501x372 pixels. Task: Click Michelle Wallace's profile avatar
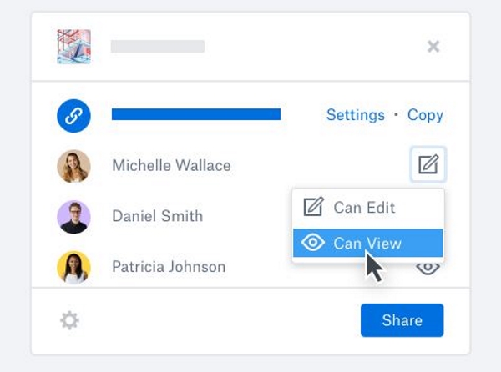(x=73, y=166)
